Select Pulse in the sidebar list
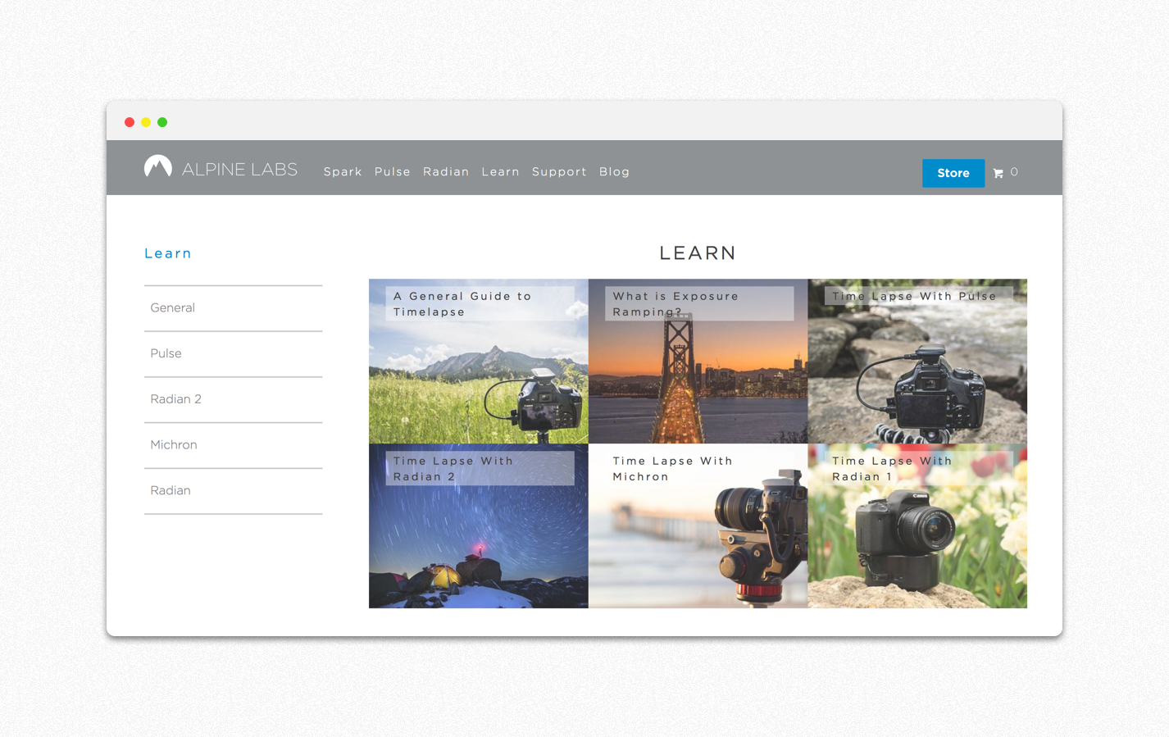This screenshot has width=1169, height=737. tap(233, 354)
